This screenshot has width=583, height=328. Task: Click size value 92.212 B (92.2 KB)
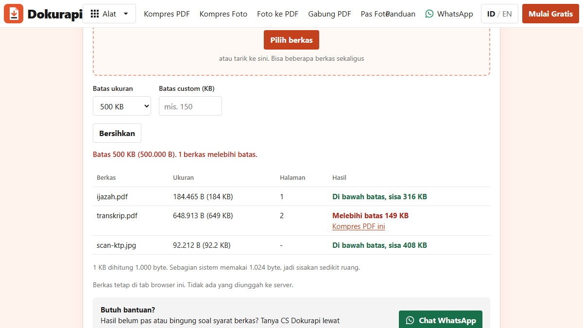[x=202, y=245]
